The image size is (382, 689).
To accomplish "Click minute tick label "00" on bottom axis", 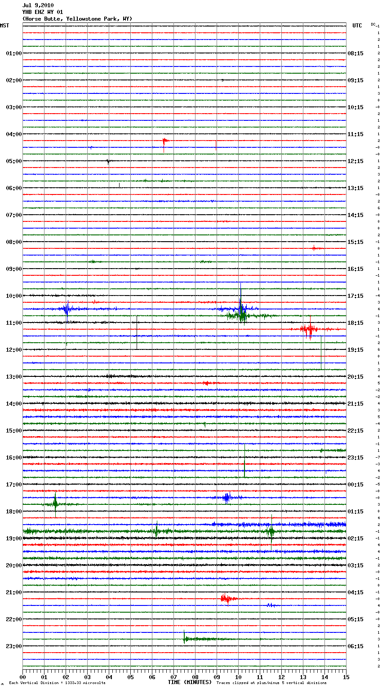I will (22, 677).
